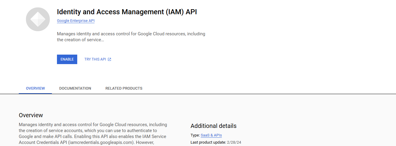Click the Identity and Access Management API title
The width and height of the screenshot is (396, 146).
tap(127, 12)
